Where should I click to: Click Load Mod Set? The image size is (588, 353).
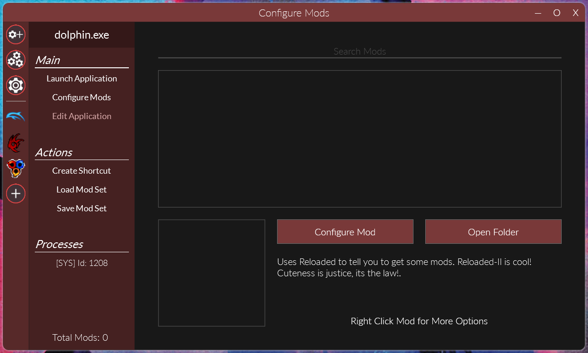[x=82, y=190]
